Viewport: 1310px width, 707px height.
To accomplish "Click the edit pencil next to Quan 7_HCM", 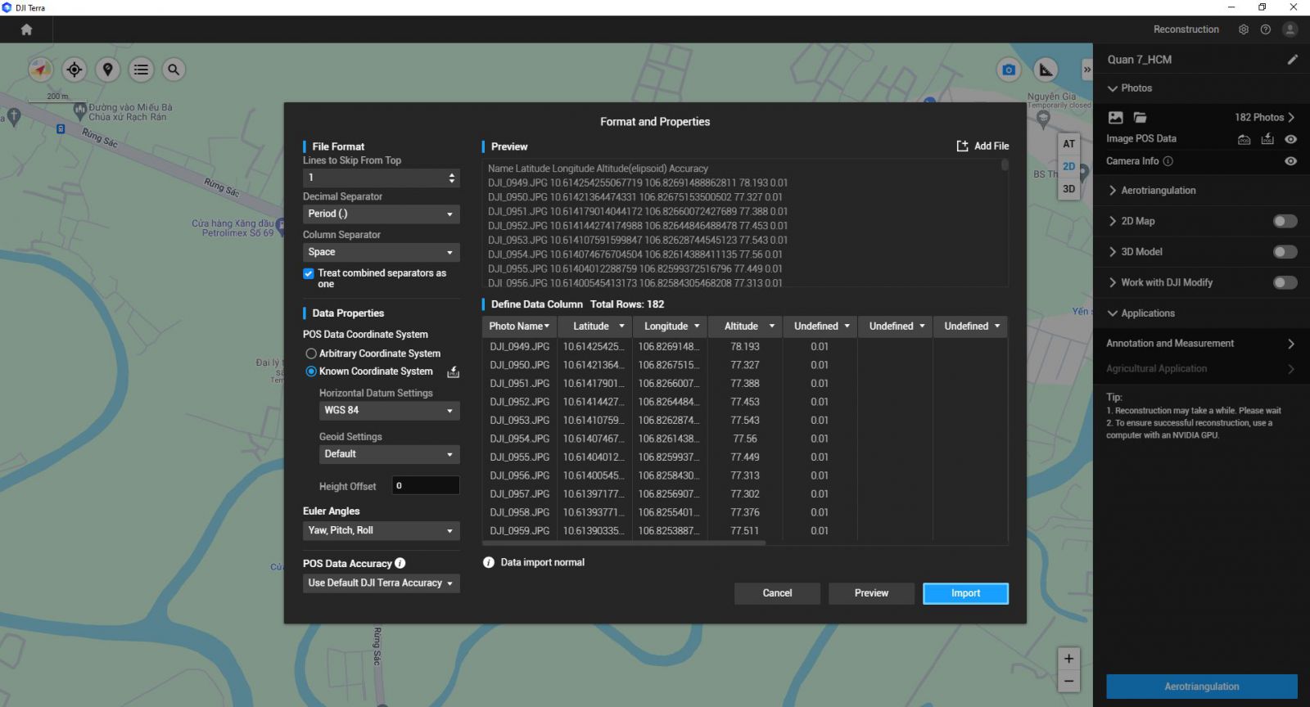I will 1292,60.
